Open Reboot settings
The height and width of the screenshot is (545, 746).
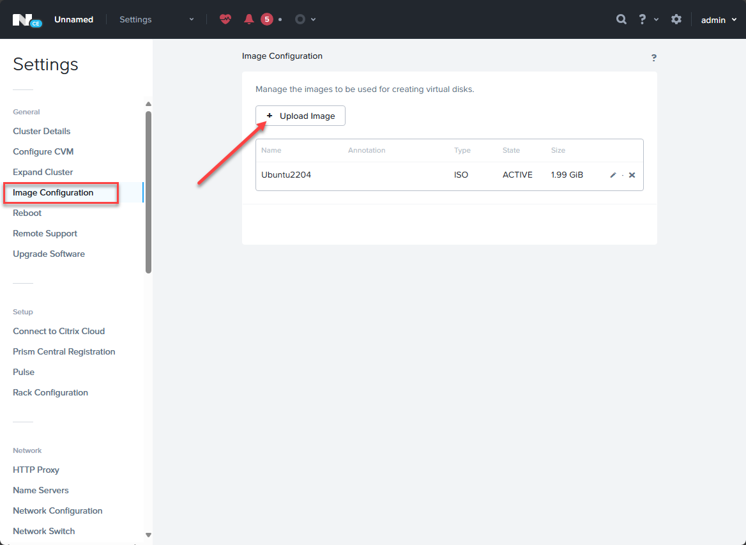(x=27, y=213)
